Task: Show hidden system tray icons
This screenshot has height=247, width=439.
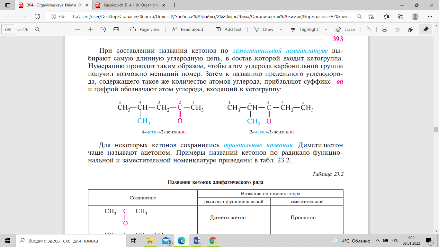Action: pos(378,241)
